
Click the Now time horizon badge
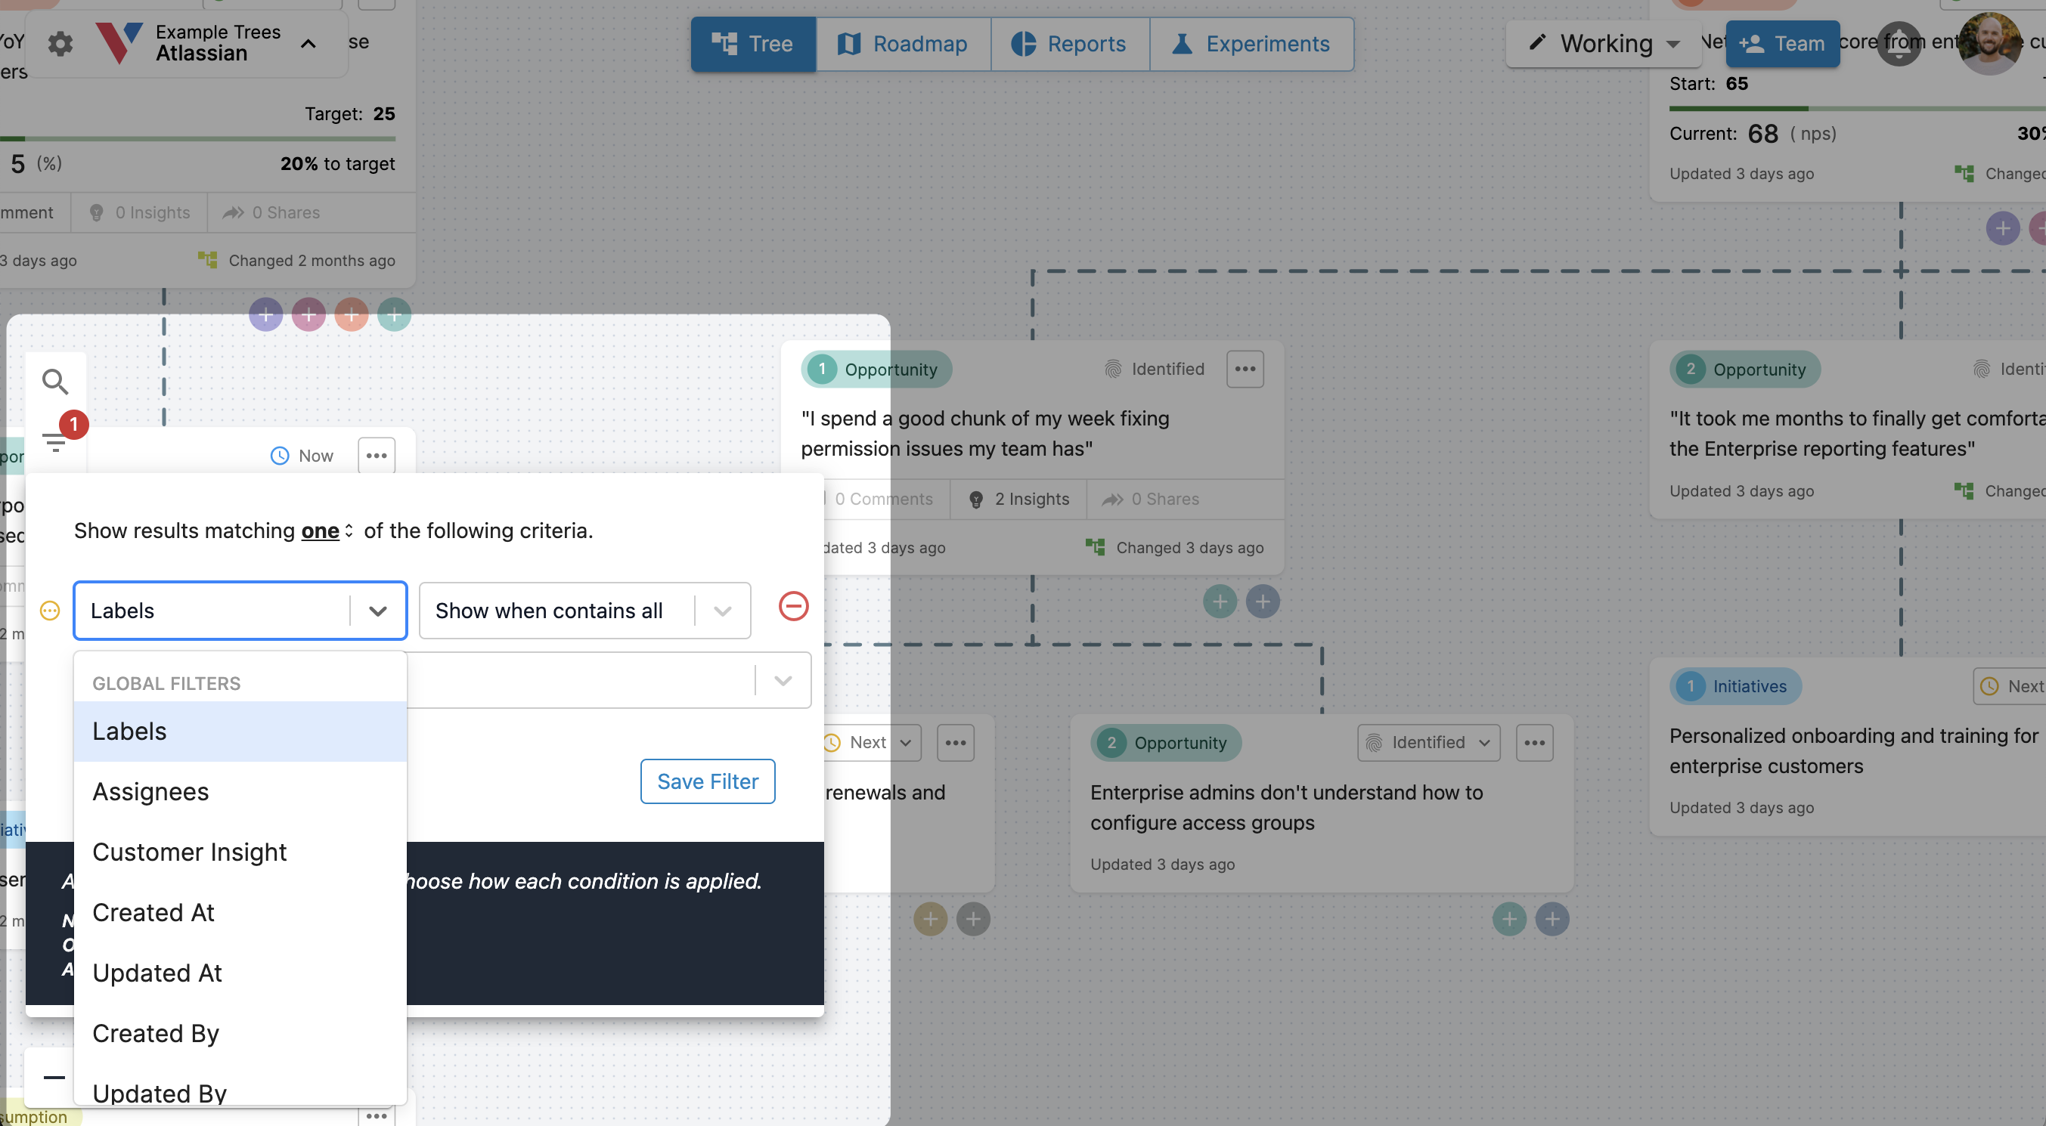[302, 456]
